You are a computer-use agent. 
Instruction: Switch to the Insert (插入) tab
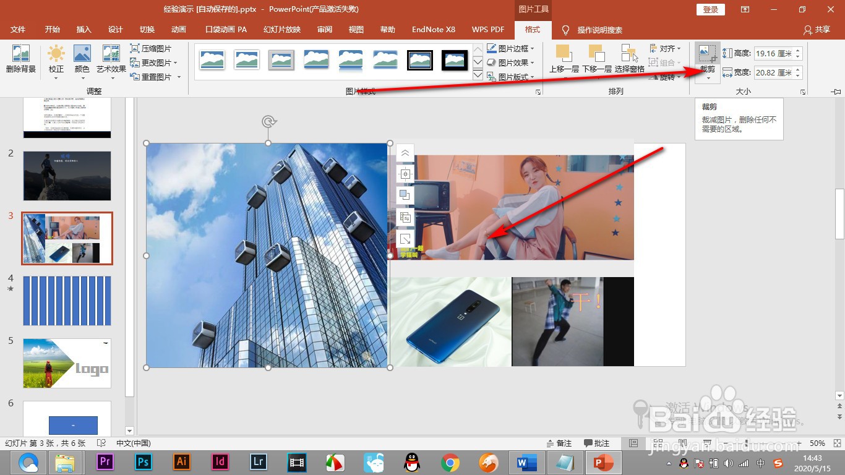84,30
